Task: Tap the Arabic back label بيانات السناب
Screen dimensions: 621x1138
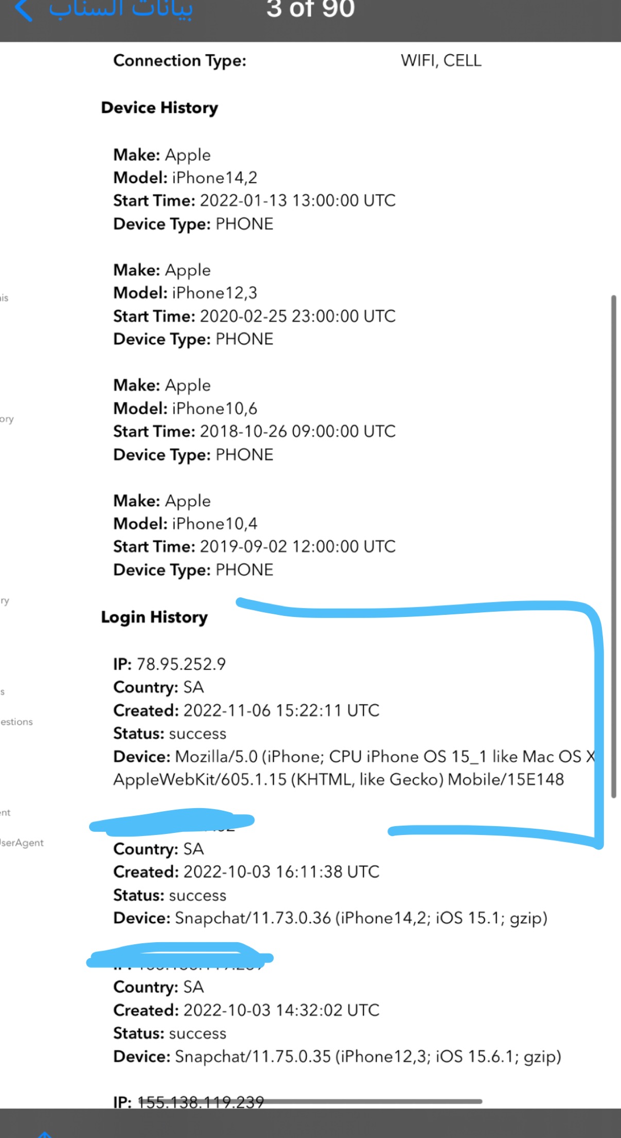Action: click(x=121, y=9)
